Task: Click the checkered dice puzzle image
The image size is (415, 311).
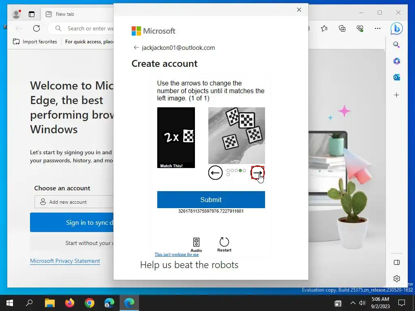Action: 237,135
